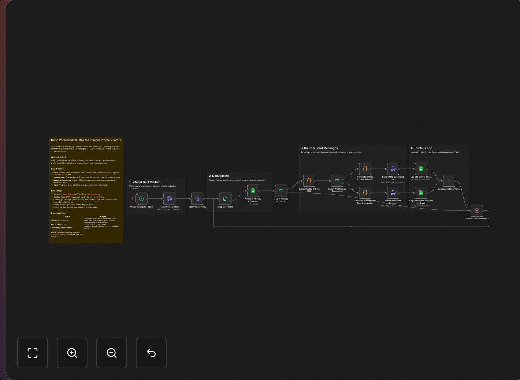The width and height of the screenshot is (520, 380).
Task: Click the Generate DM for Connected User node
Action: click(365, 169)
